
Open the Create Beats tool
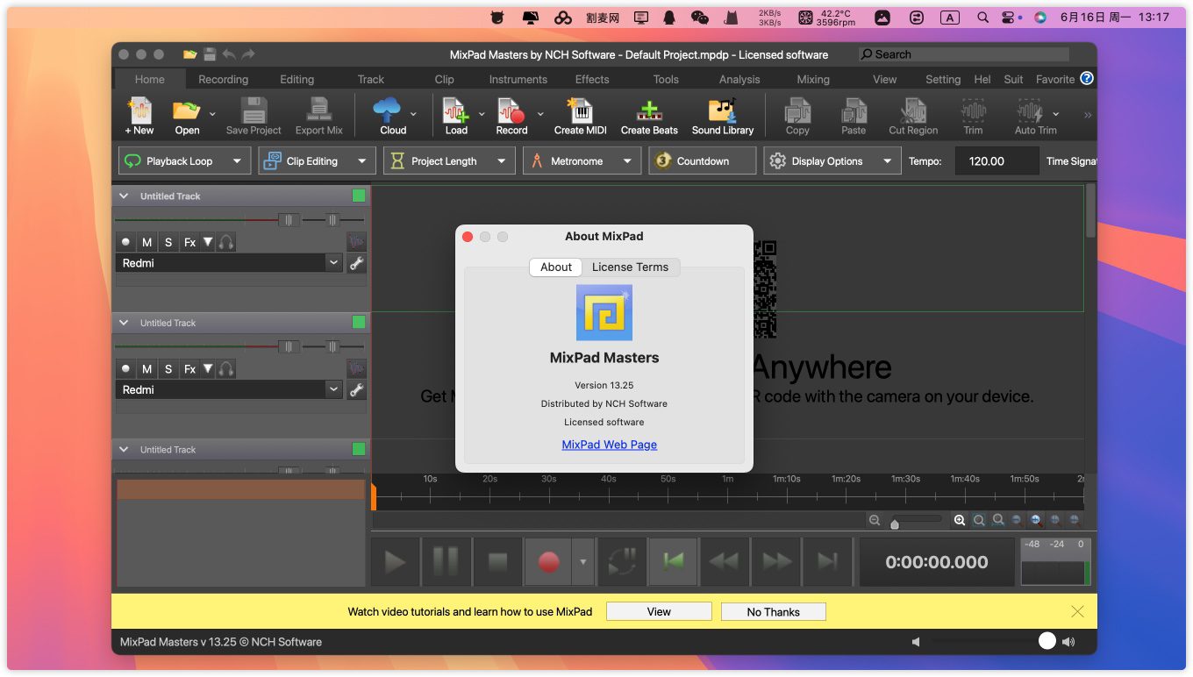pos(648,111)
